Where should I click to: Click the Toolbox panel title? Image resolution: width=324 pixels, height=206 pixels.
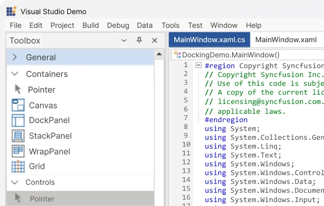tap(25, 40)
